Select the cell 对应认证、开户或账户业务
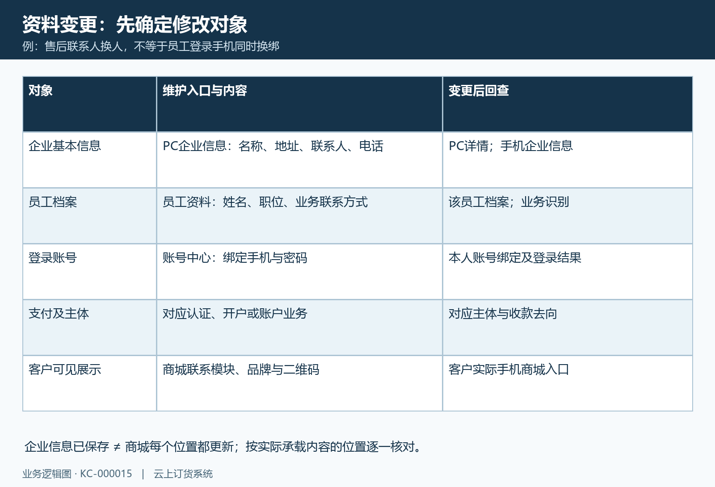The image size is (715, 487). 299,327
